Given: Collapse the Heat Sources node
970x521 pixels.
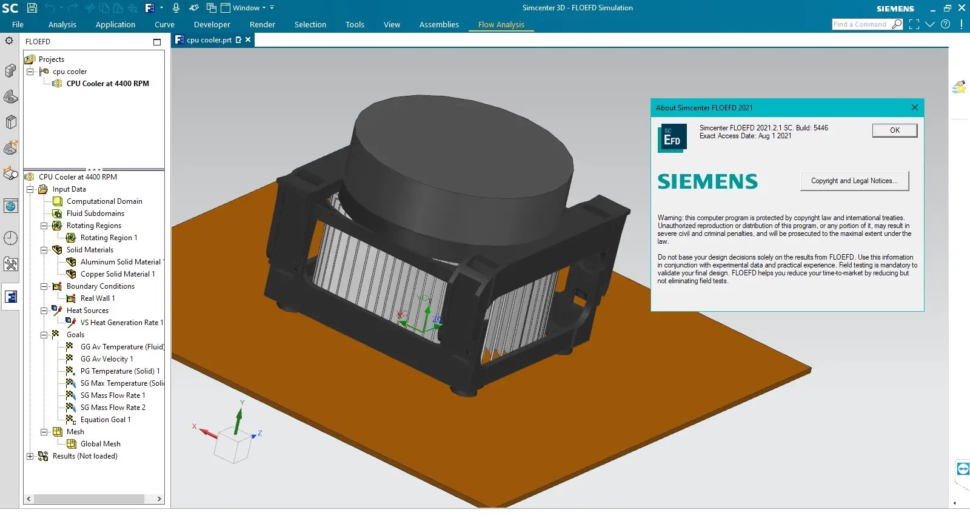Looking at the screenshot, I should point(44,311).
